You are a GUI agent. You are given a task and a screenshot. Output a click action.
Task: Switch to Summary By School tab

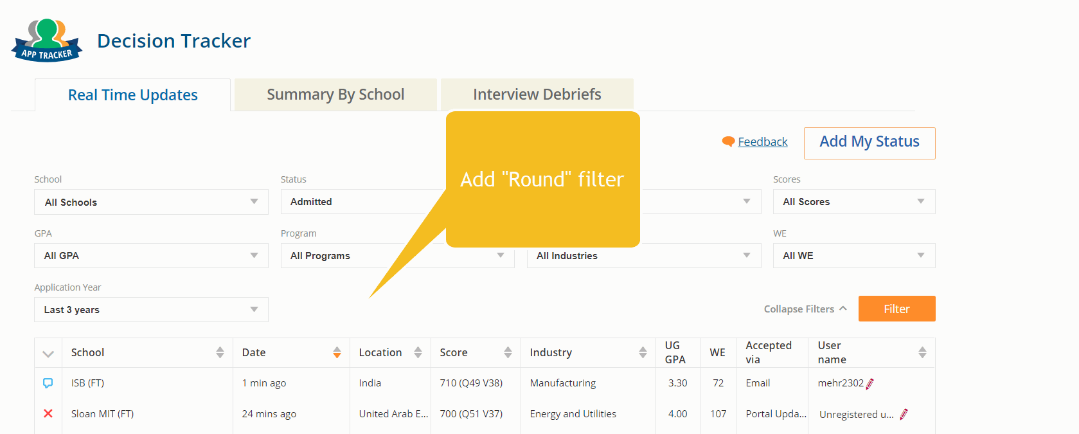pyautogui.click(x=335, y=95)
